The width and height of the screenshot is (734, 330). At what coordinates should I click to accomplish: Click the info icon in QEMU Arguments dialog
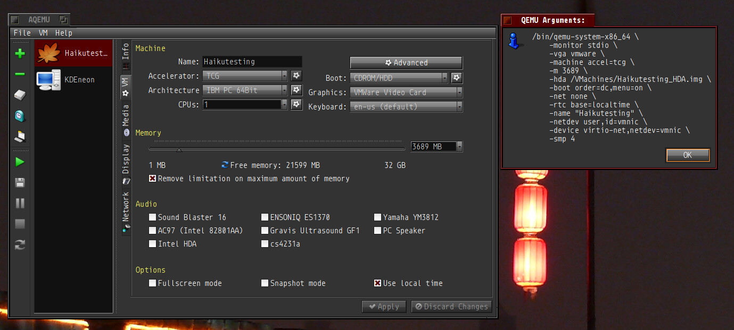click(x=514, y=41)
